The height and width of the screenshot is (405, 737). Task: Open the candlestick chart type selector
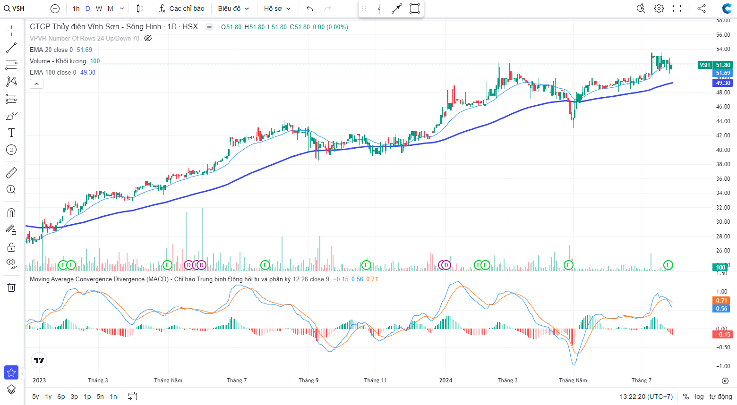140,8
